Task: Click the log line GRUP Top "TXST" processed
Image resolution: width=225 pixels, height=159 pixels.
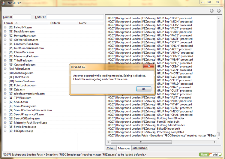Action: [x=149, y=18]
